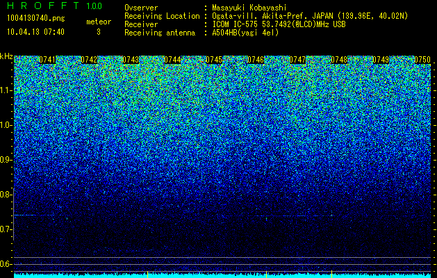Click the kHz axis unit label

click(6, 56)
